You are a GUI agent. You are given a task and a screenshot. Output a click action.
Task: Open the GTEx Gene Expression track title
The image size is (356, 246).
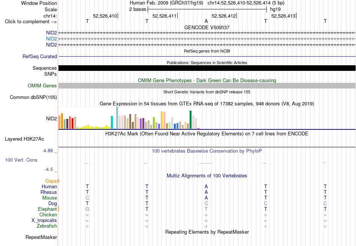click(x=207, y=104)
